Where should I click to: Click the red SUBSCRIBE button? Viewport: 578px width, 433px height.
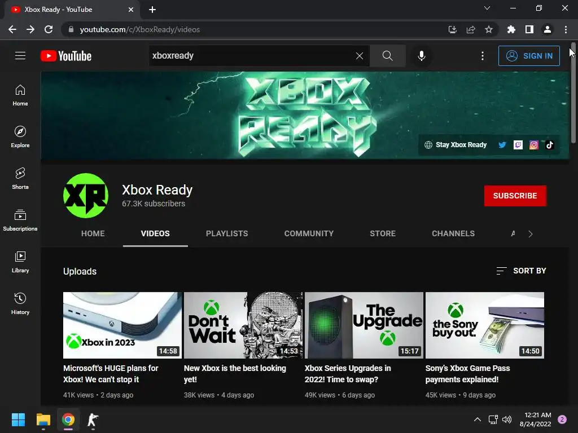tap(515, 196)
